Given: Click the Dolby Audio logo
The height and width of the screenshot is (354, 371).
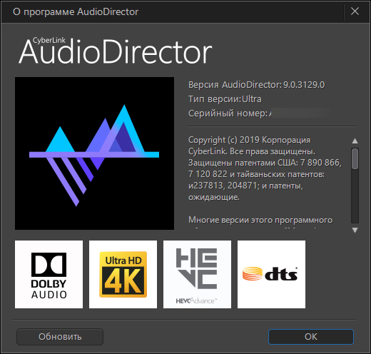Looking at the screenshot, I should (x=49, y=274).
